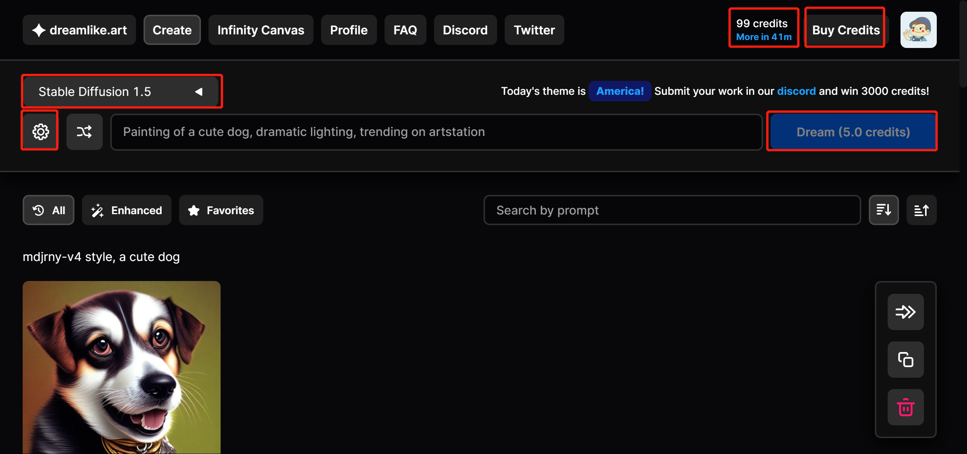Image resolution: width=967 pixels, height=454 pixels.
Task: Expand the Stable Diffusion 1.5 model dropdown
Action: click(121, 91)
